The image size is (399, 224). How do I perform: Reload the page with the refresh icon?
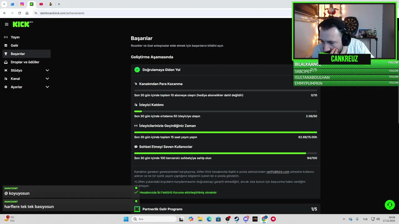tap(19, 13)
